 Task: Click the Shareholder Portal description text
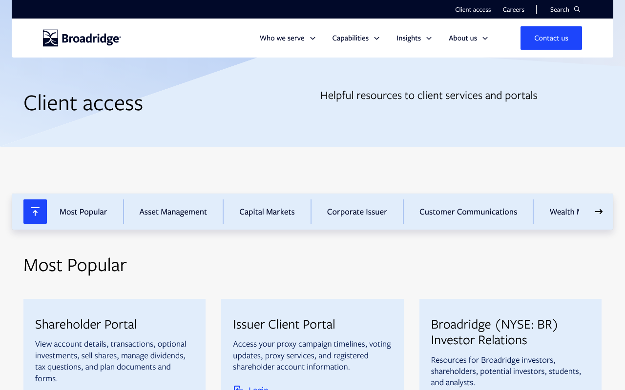[111, 361]
